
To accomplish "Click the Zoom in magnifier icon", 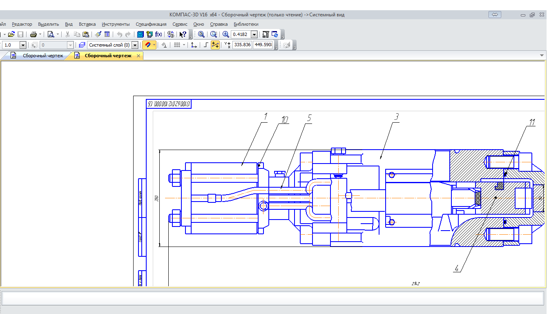I will coord(225,34).
